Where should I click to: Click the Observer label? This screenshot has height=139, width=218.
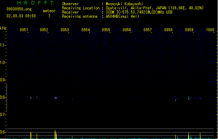pos(70,4)
